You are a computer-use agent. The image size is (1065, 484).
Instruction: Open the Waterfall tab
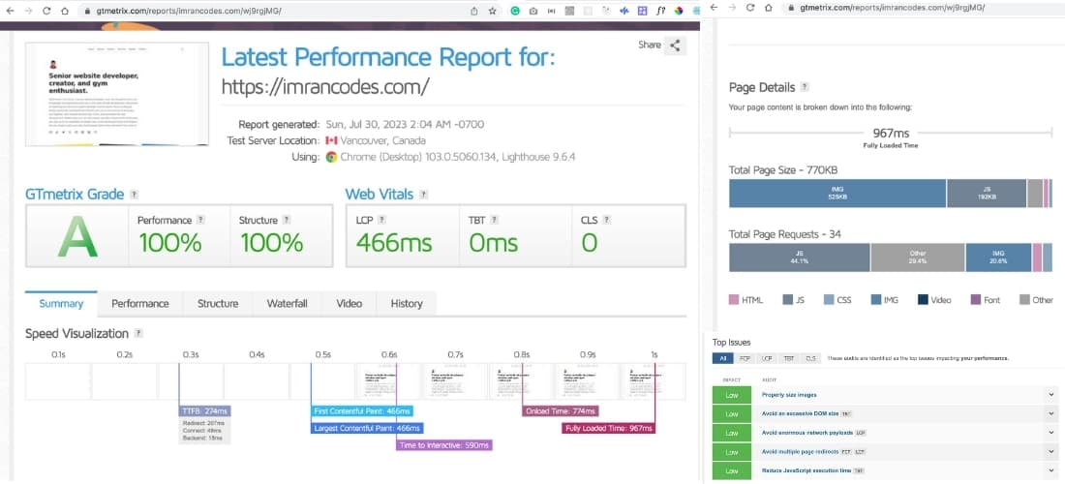(x=288, y=303)
